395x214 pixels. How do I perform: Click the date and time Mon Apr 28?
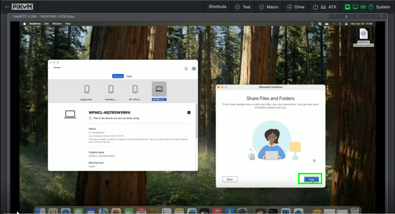[x=362, y=24]
